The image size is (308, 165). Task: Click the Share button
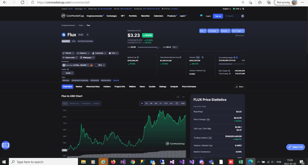pos(240,87)
